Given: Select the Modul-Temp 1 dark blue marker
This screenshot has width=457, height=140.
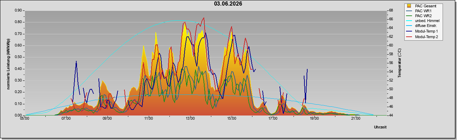Looking at the screenshot, I should tap(409, 31).
